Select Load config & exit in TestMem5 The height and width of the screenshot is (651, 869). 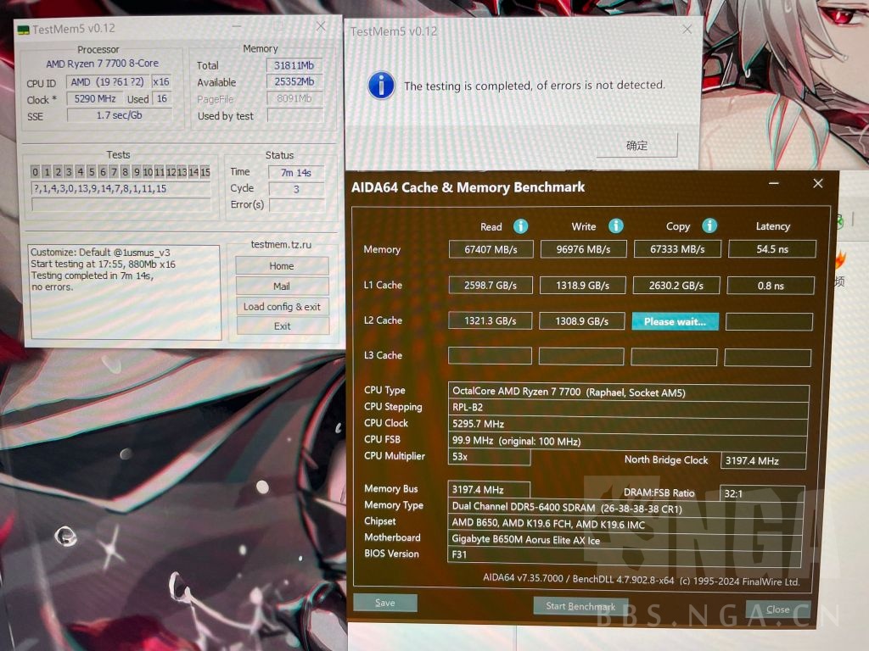[x=281, y=308]
